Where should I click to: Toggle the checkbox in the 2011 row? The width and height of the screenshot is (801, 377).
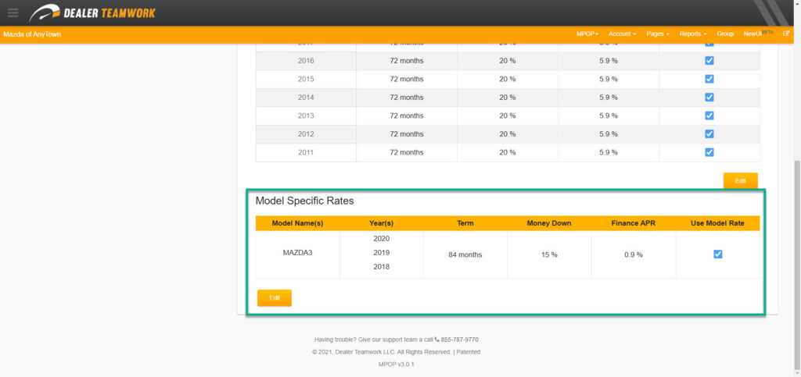pos(709,152)
